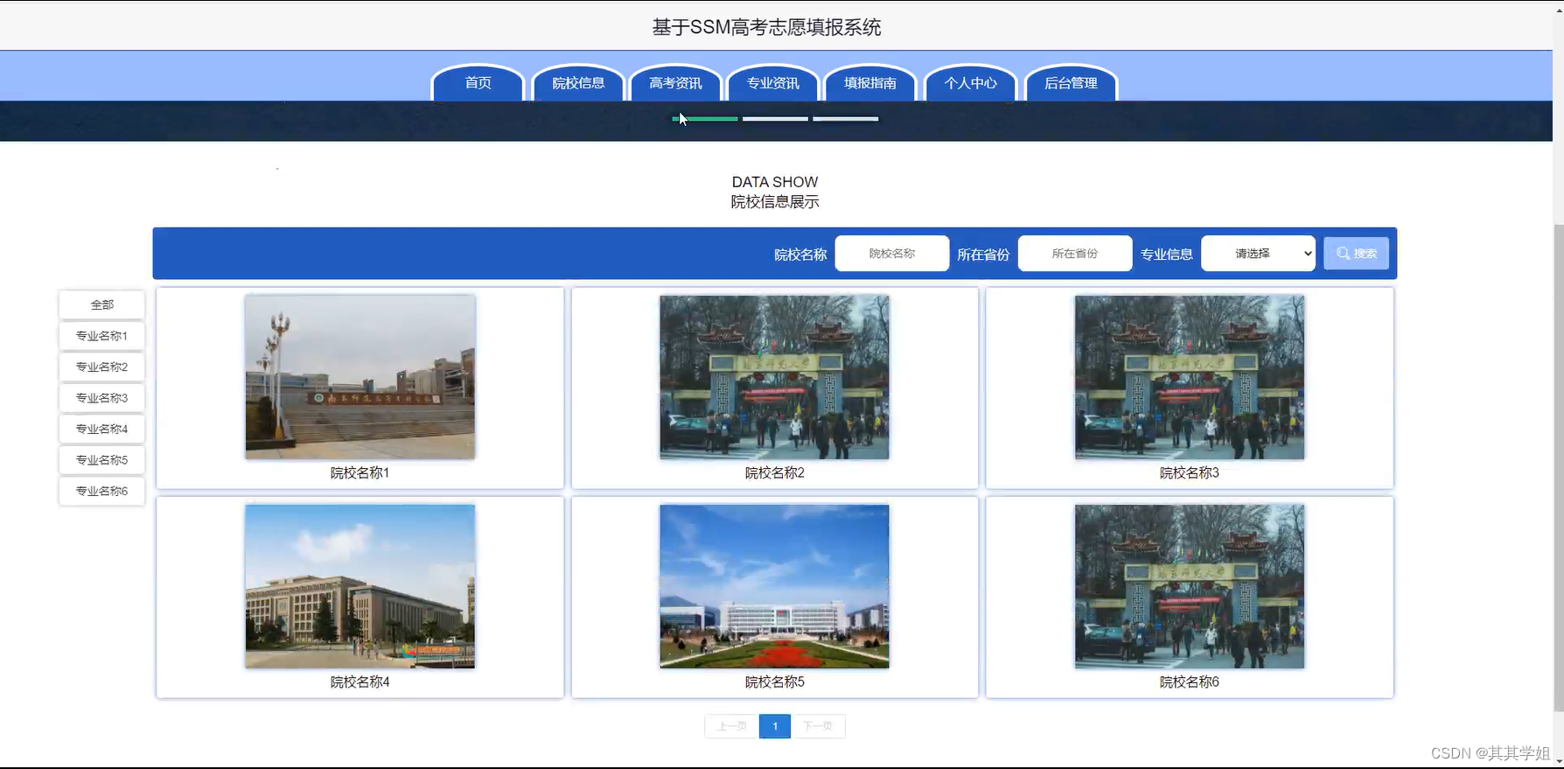This screenshot has height=769, width=1564.
Task: Filter by 专业名称4
Action: [101, 429]
